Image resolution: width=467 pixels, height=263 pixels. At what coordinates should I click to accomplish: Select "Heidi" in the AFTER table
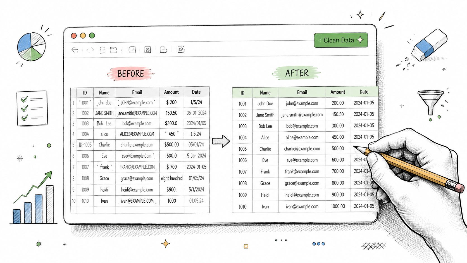[x=265, y=195]
